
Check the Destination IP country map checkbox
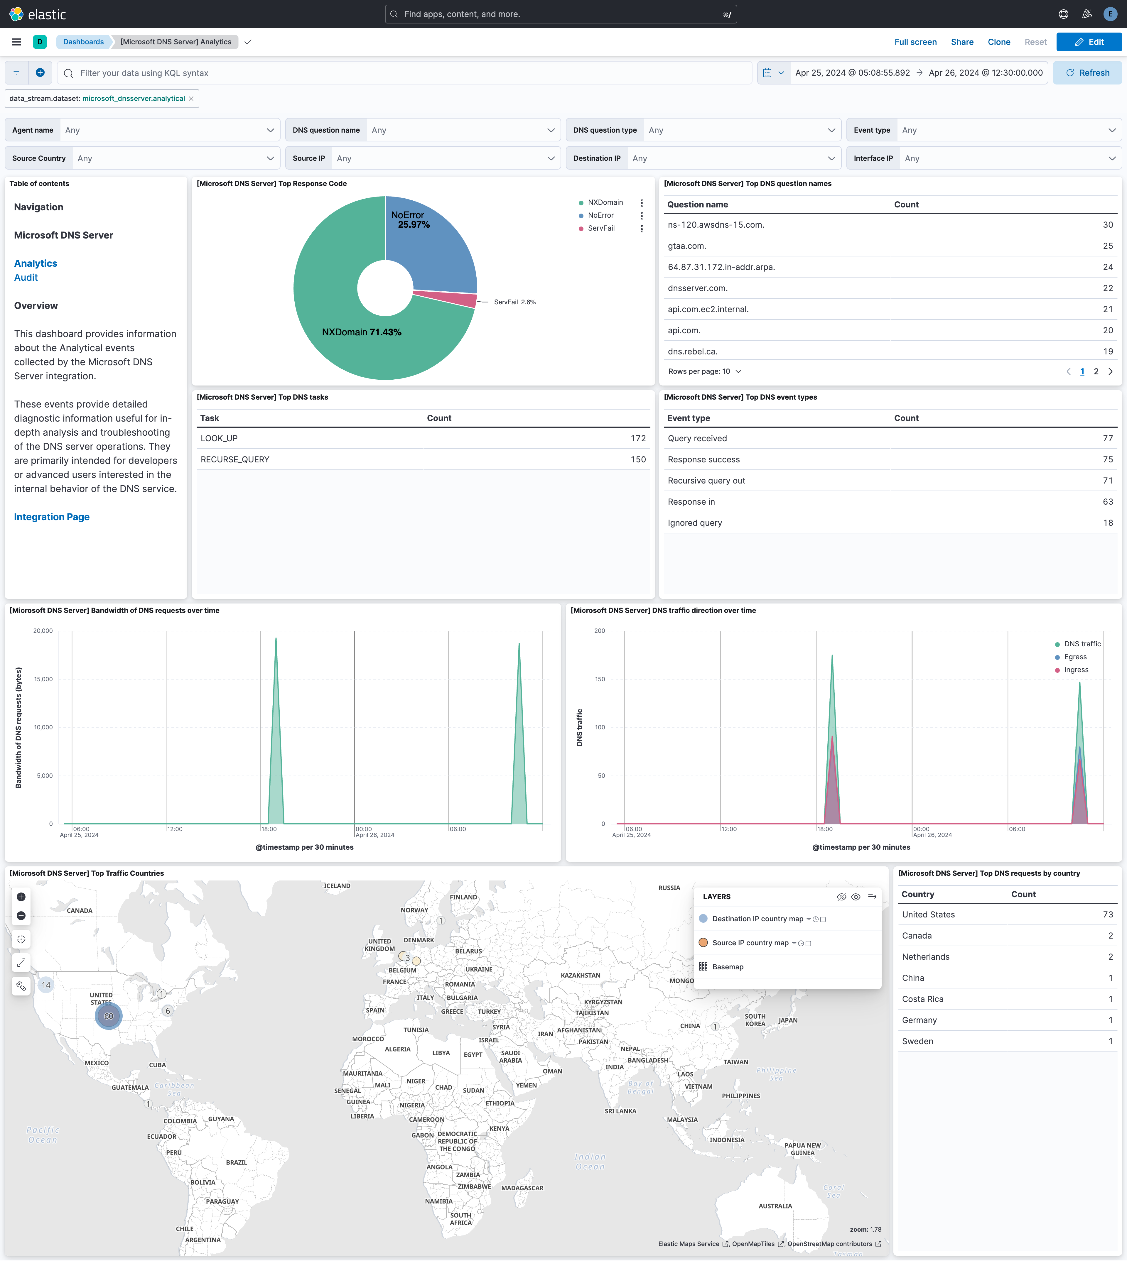pyautogui.click(x=824, y=919)
